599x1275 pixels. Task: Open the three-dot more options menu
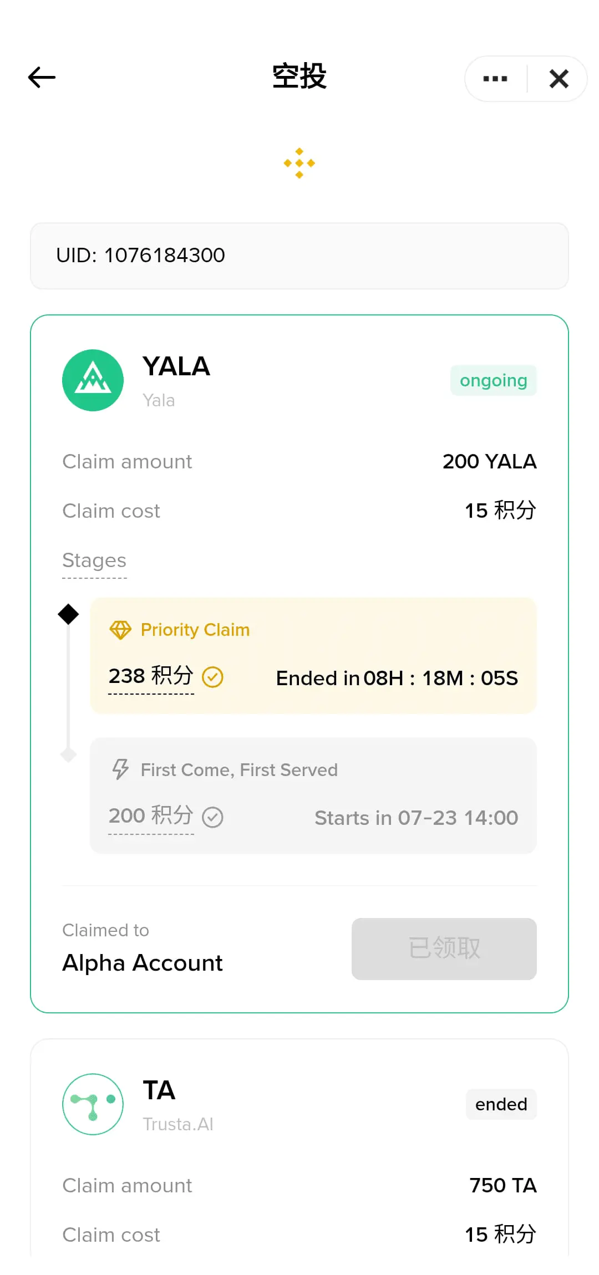[x=495, y=79]
